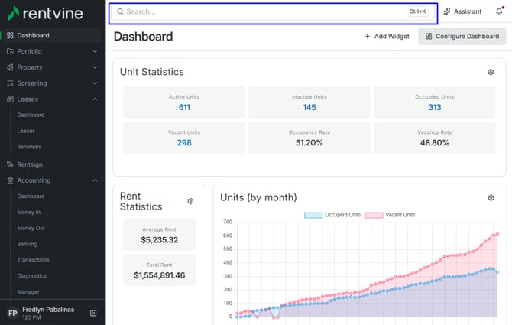Expand the Portfolio menu chevron

(x=95, y=51)
